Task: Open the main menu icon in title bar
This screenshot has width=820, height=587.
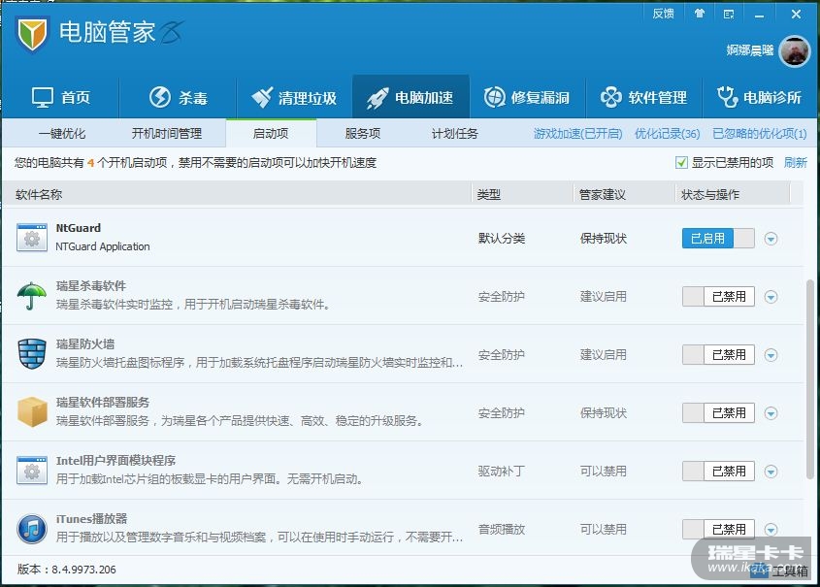Action: (x=729, y=15)
